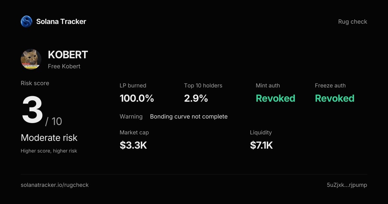Image resolution: width=388 pixels, height=204 pixels.
Task: Click the Market cap $3.3K value
Action: point(133,145)
